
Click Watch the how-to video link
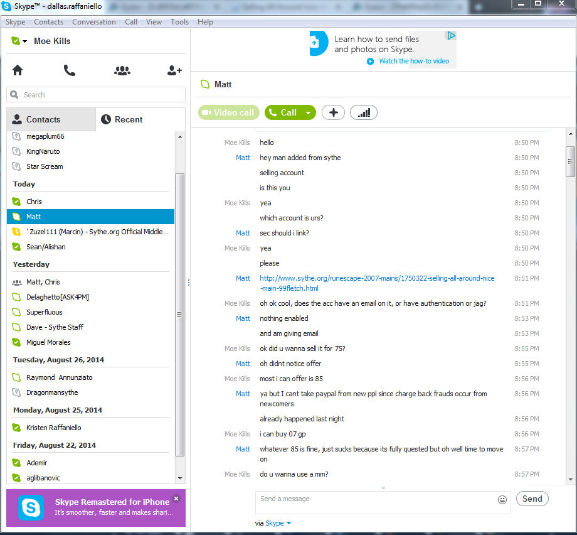[414, 61]
